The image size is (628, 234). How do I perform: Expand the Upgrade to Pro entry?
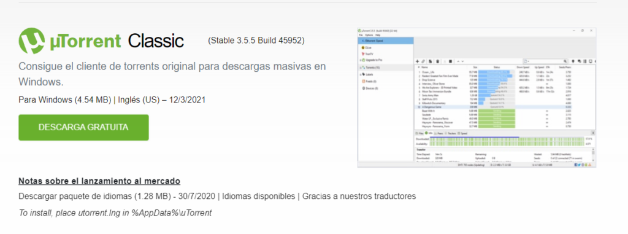tap(360, 60)
